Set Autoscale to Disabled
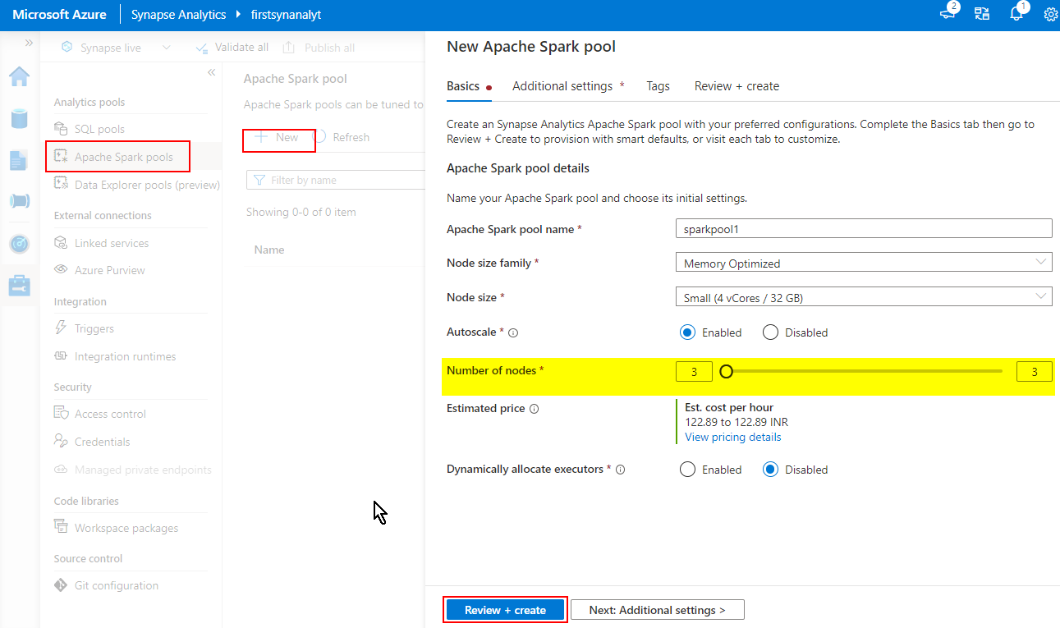The height and width of the screenshot is (628, 1060). [x=770, y=332]
